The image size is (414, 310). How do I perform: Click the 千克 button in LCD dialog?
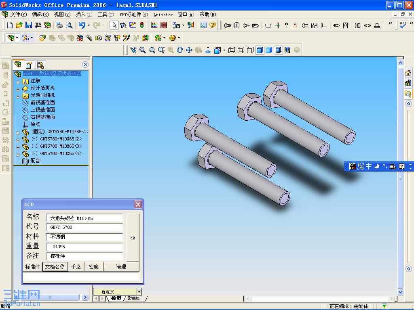coord(76,266)
